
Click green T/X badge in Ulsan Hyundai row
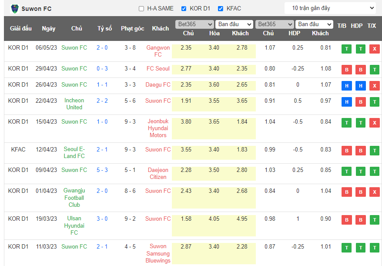tap(374, 220)
